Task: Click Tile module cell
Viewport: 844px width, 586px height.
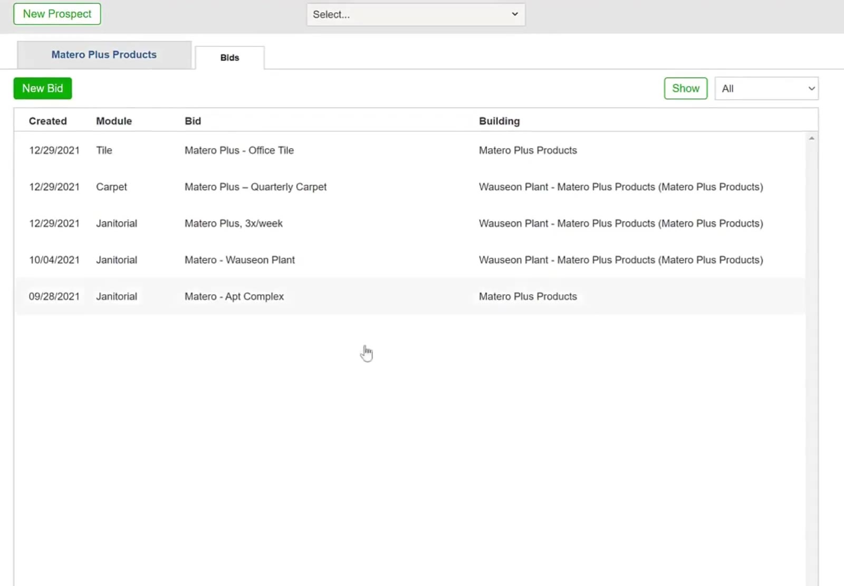Action: point(104,150)
